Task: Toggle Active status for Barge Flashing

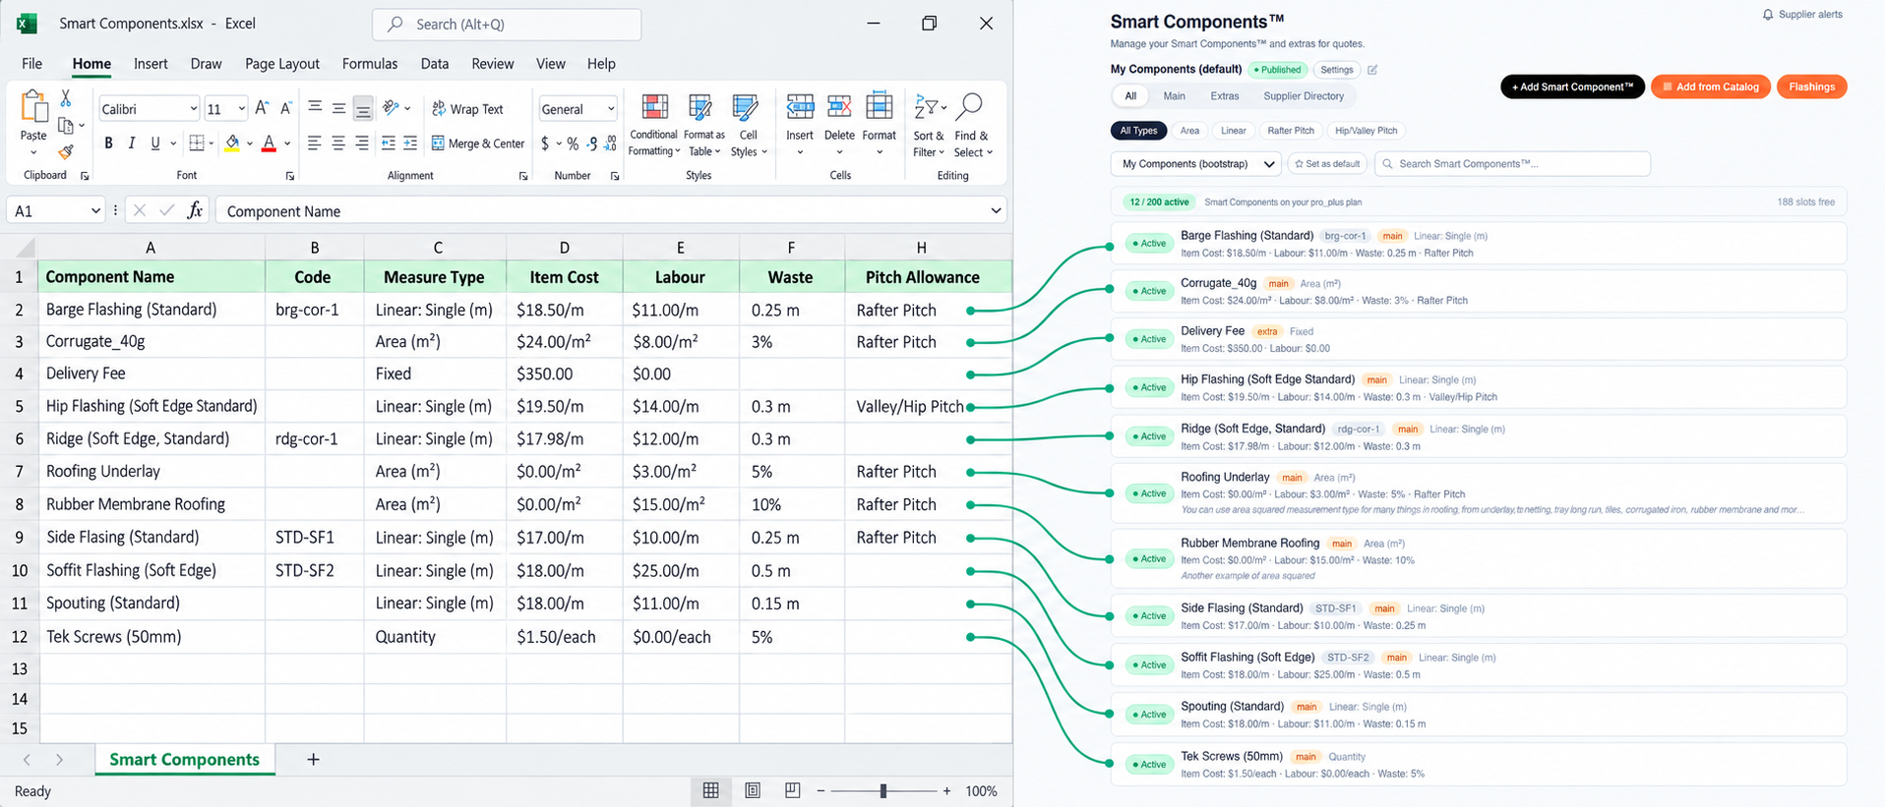Action: [1149, 244]
